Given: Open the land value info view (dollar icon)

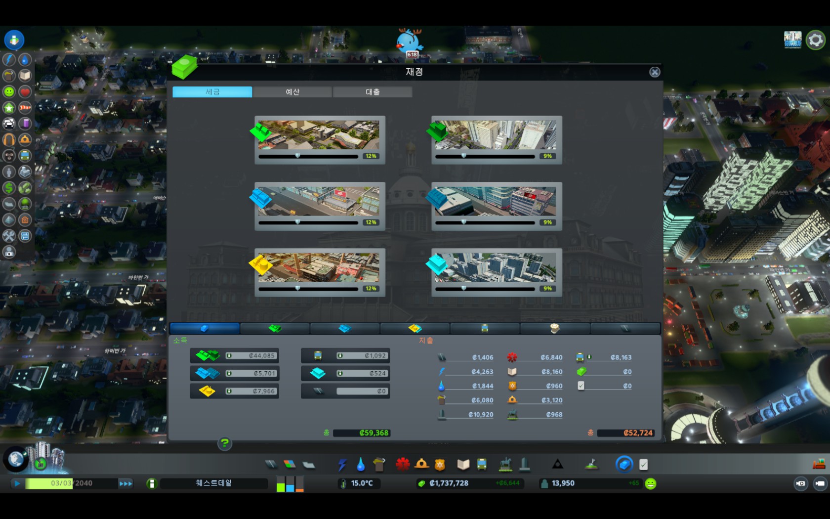Looking at the screenshot, I should click(x=9, y=188).
